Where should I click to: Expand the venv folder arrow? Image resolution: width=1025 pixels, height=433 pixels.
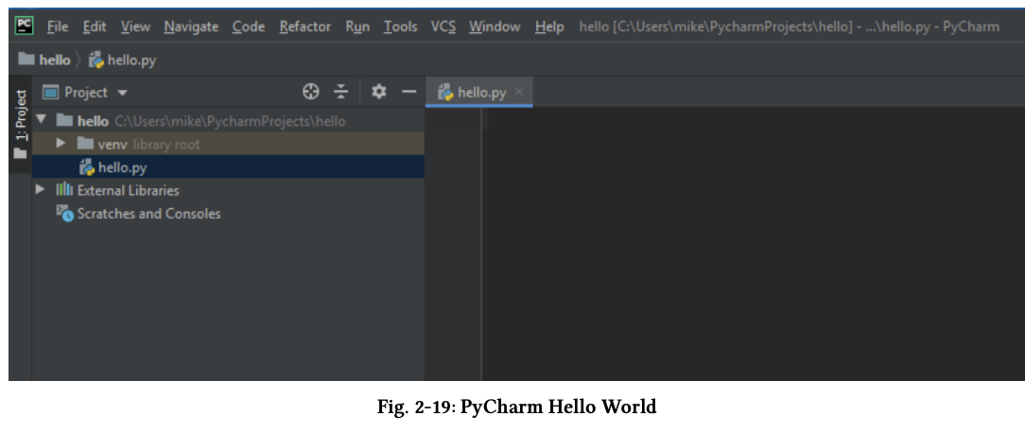(x=61, y=144)
